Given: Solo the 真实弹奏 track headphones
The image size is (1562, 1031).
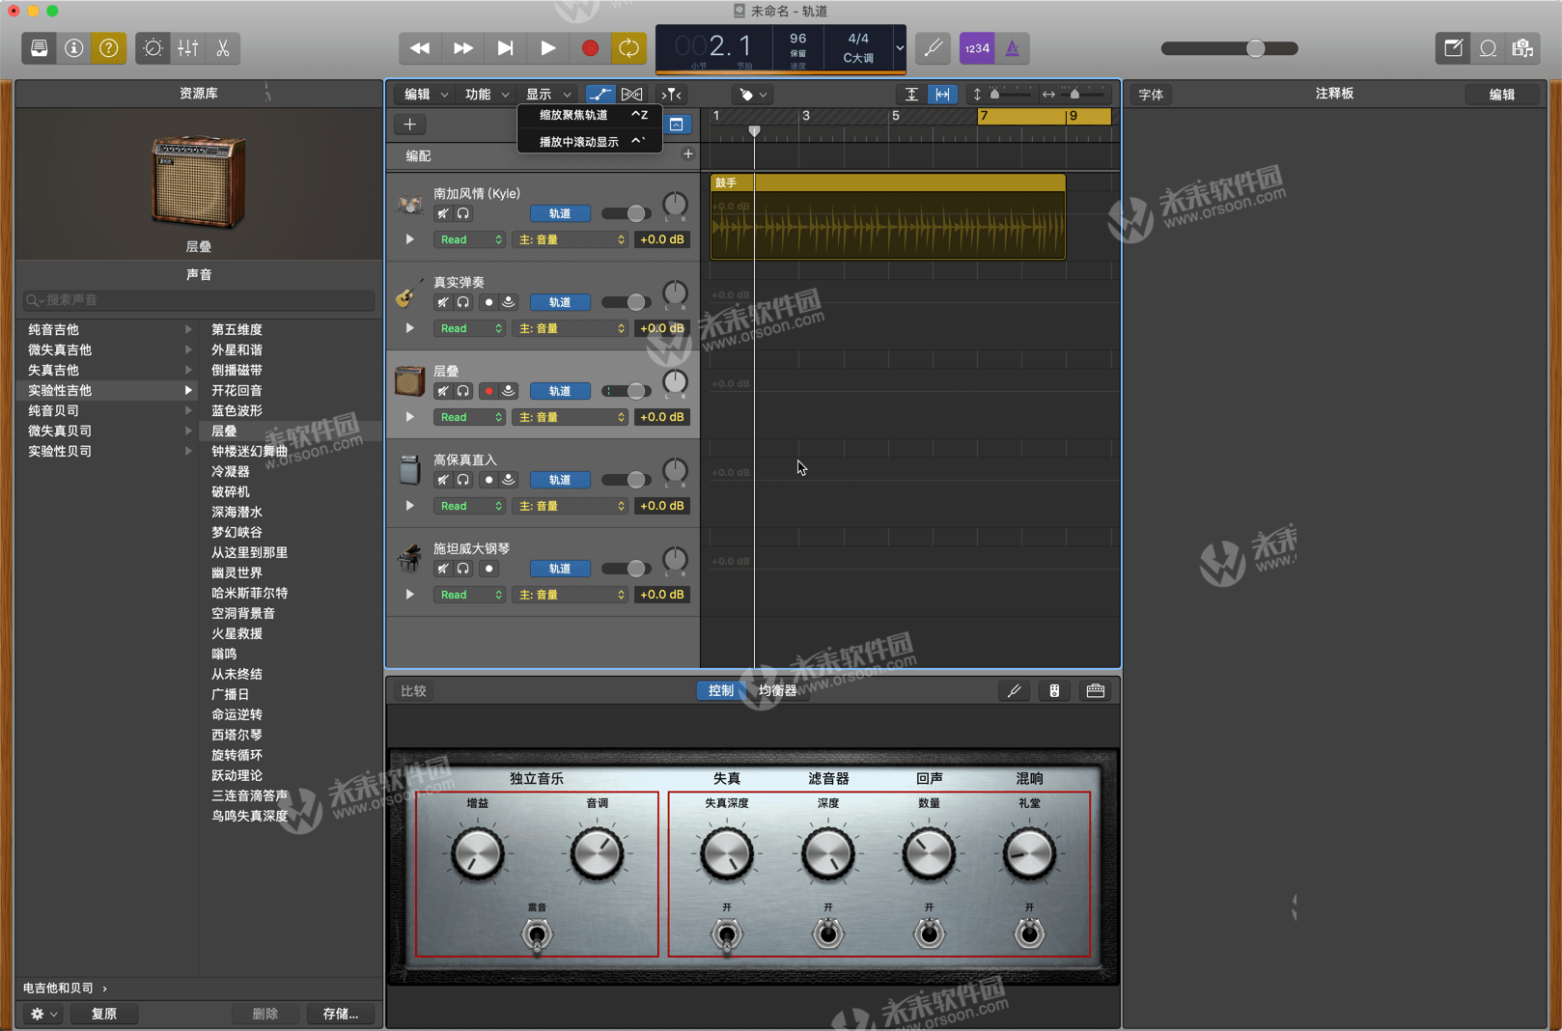Looking at the screenshot, I should [x=463, y=302].
